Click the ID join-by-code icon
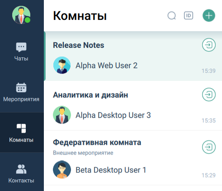The image size is (222, 191). tap(189, 15)
